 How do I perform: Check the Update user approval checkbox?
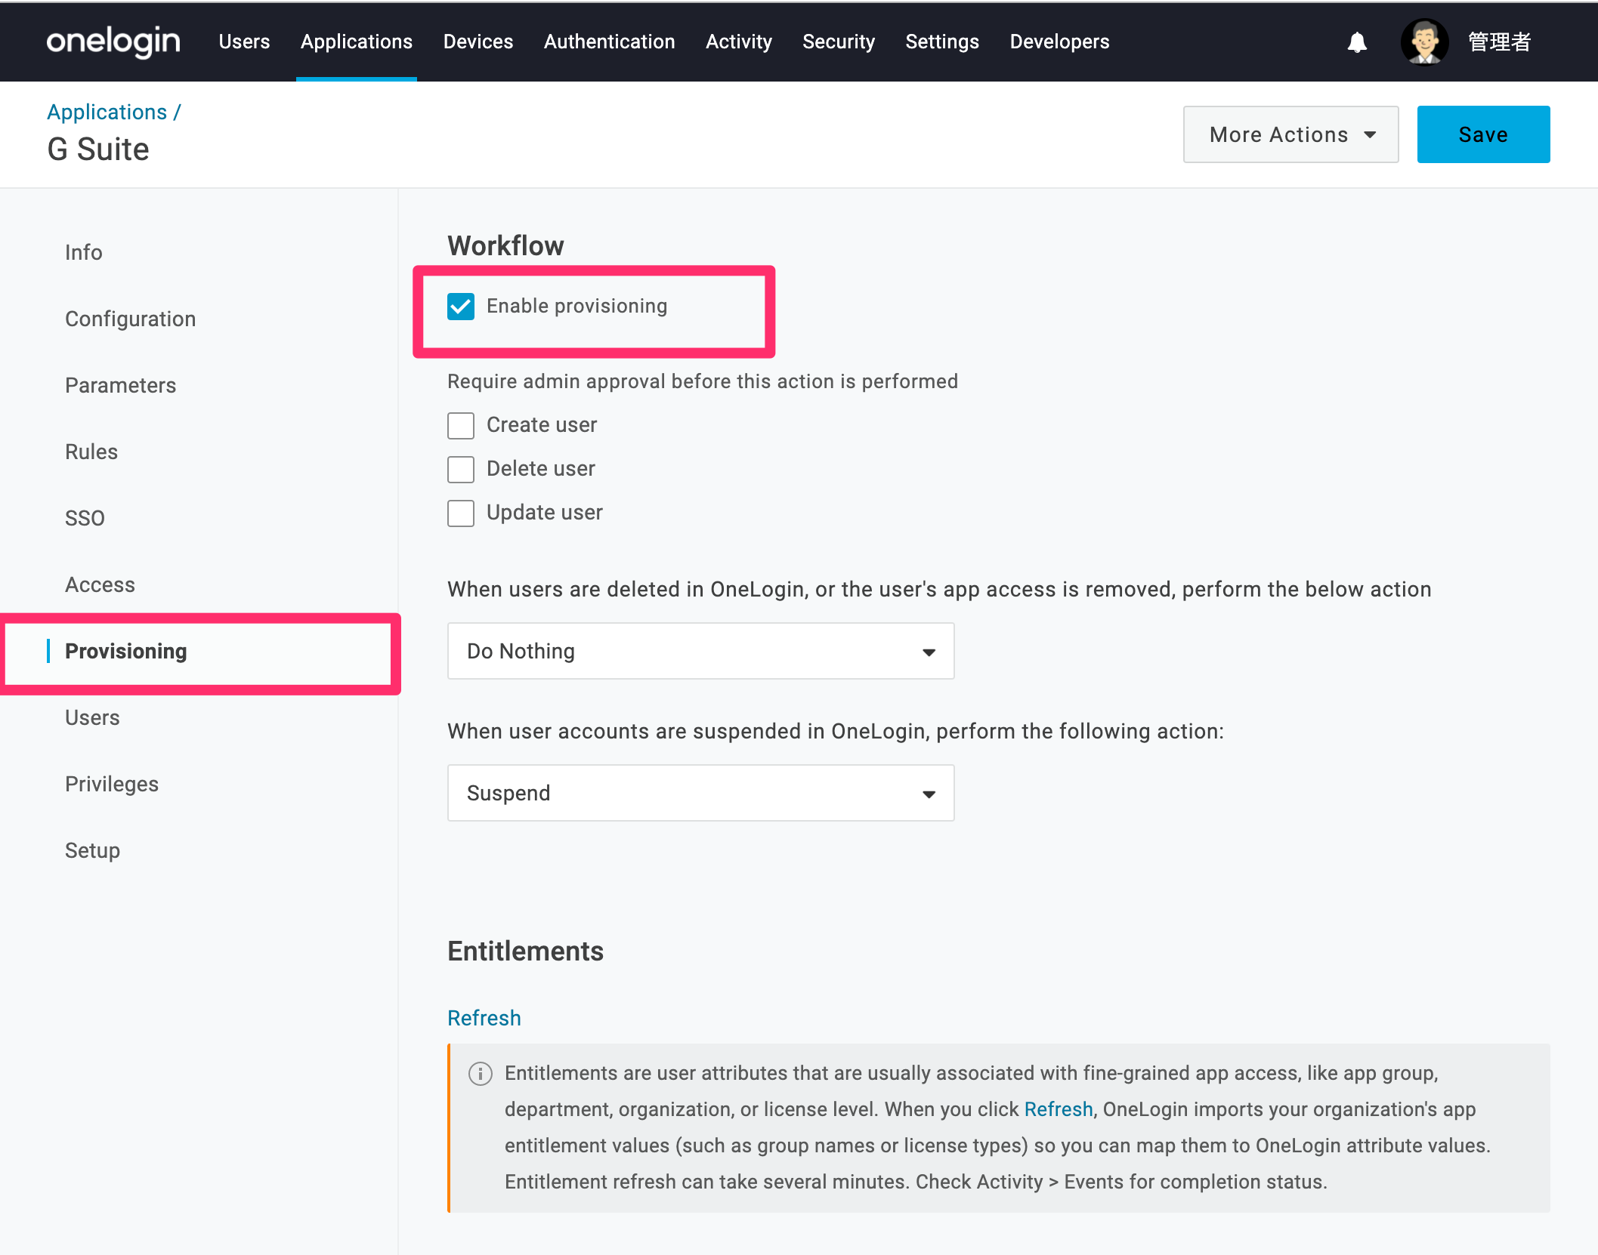click(461, 513)
